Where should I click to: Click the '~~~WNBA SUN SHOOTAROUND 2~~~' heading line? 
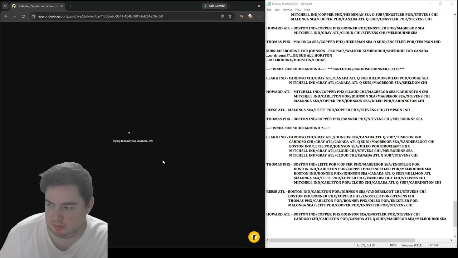(298, 128)
